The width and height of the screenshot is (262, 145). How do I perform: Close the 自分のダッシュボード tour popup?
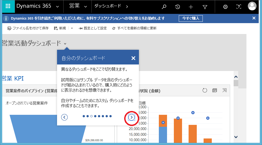[133, 58]
